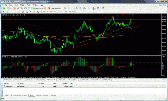Image resolution: width=168 pixels, height=101 pixels.
Task: Create a new chart via toolbar icon
Action: 4,8
